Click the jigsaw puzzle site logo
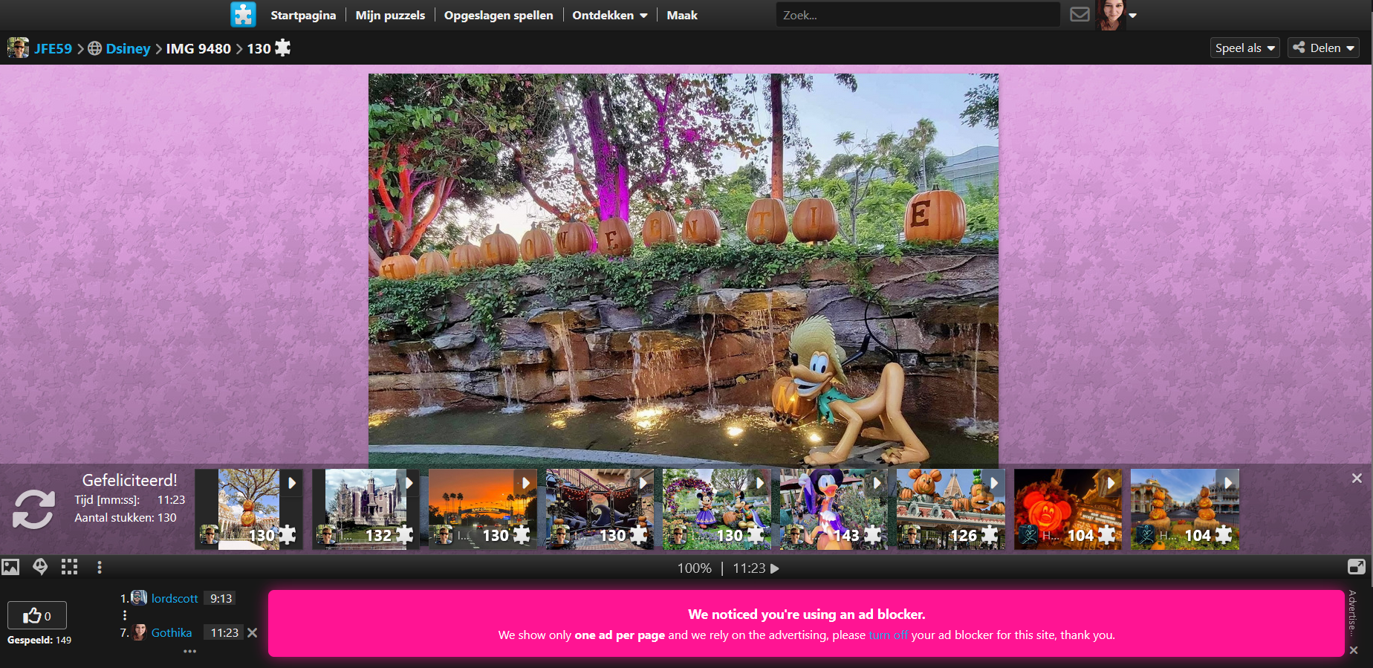Screen dimensions: 1373x668 tap(243, 15)
